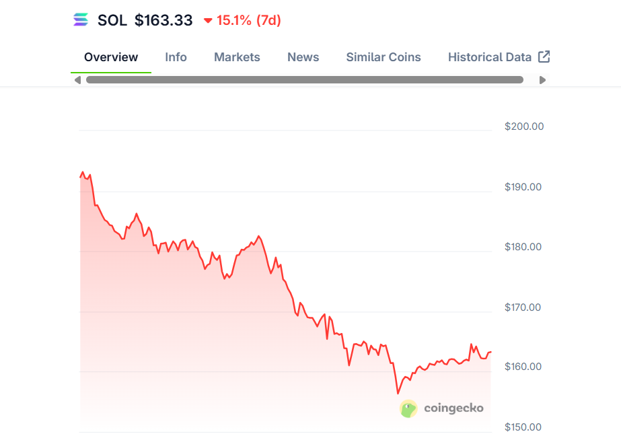Screen dimensions: 621x444
Task: Click the Solana logo icon
Action: click(x=81, y=20)
